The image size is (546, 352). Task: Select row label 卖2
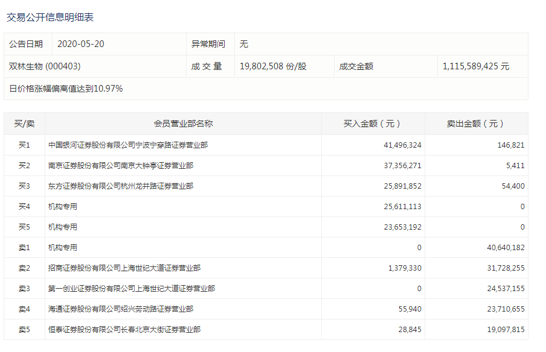point(24,268)
